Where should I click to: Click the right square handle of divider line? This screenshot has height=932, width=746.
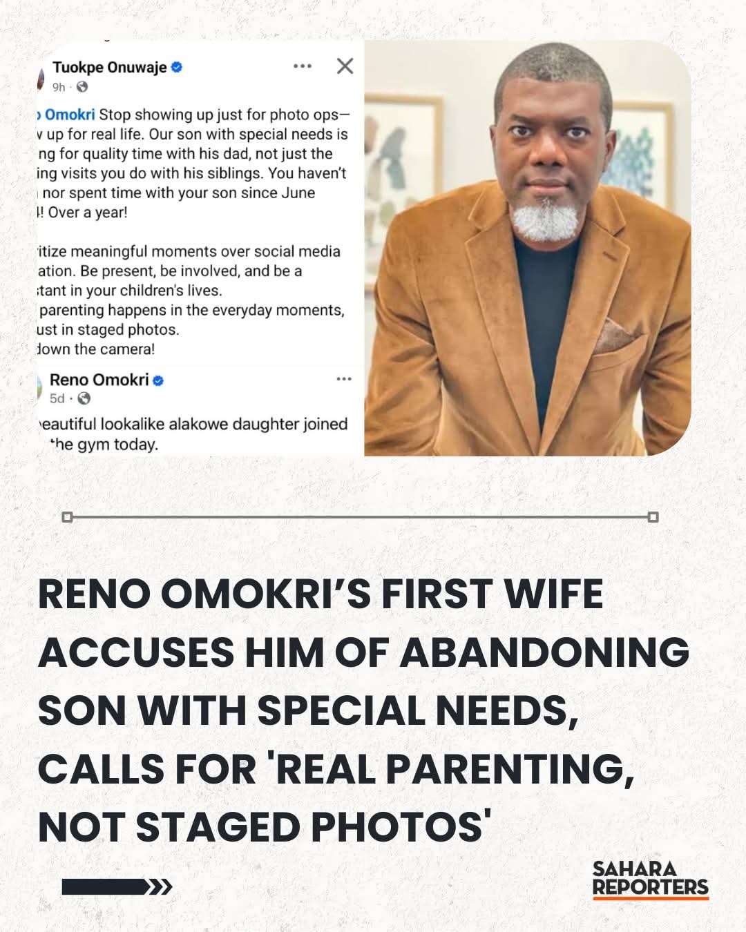[x=653, y=517]
